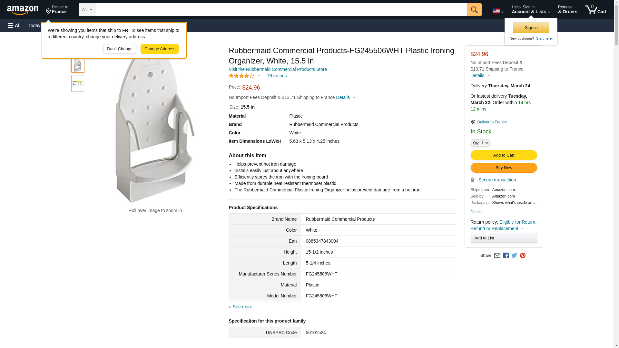Open the Qty quantity dropdown
Viewport: 619px width, 348px height.
480,143
